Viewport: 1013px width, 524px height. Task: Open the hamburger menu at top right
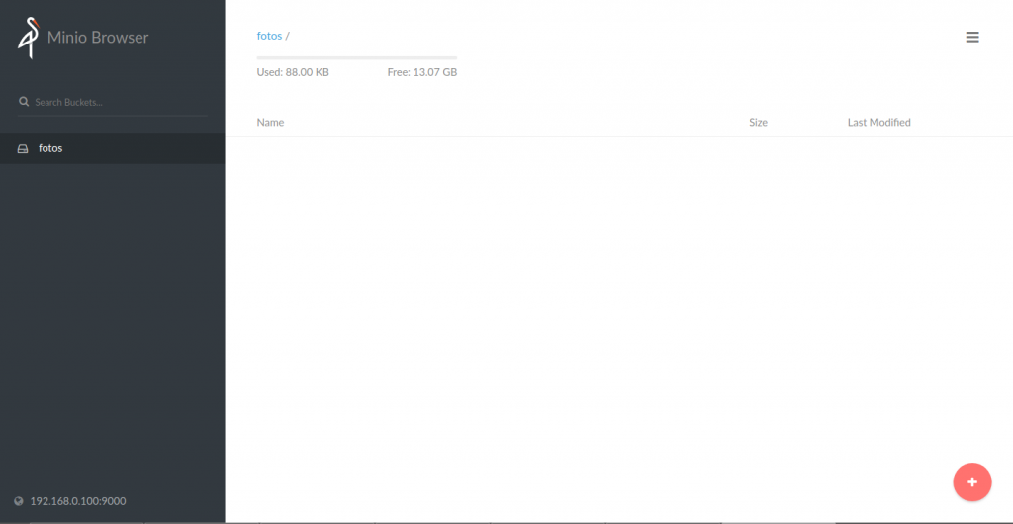point(972,38)
